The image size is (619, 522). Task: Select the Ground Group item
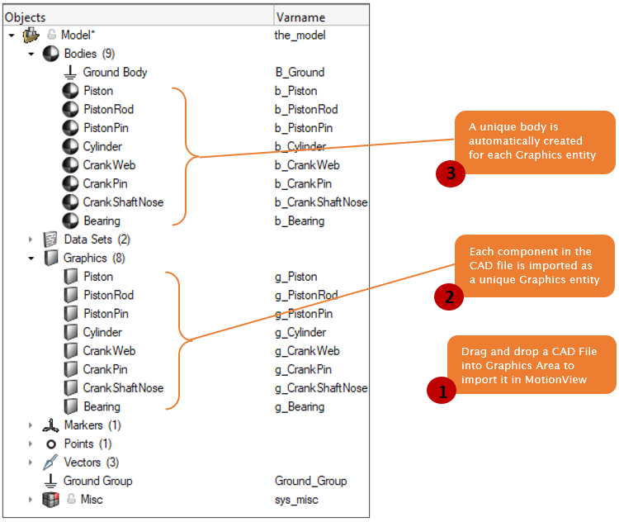tap(97, 481)
